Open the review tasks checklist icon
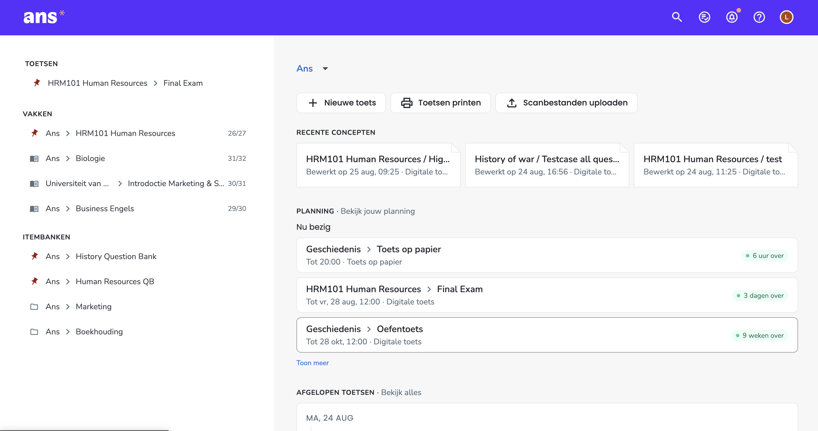Screen dimensions: 818x431 pyautogui.click(x=704, y=17)
